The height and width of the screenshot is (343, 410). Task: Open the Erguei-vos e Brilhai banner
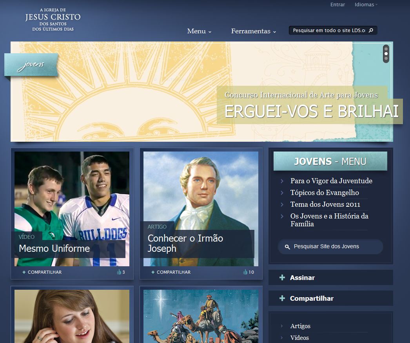point(311,111)
